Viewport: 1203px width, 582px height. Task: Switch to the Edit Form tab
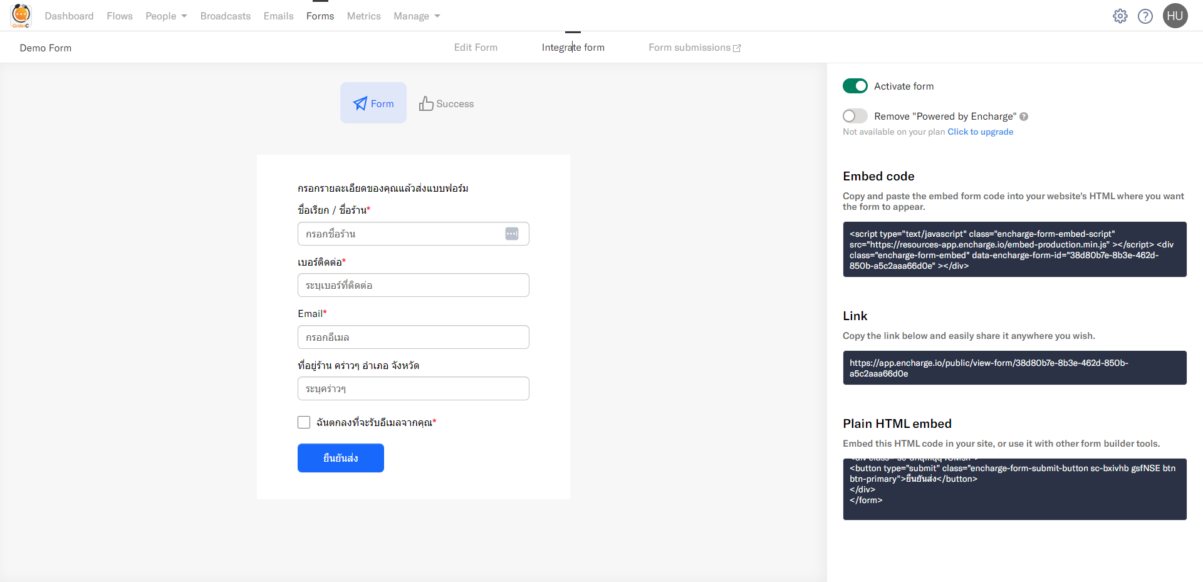[476, 48]
